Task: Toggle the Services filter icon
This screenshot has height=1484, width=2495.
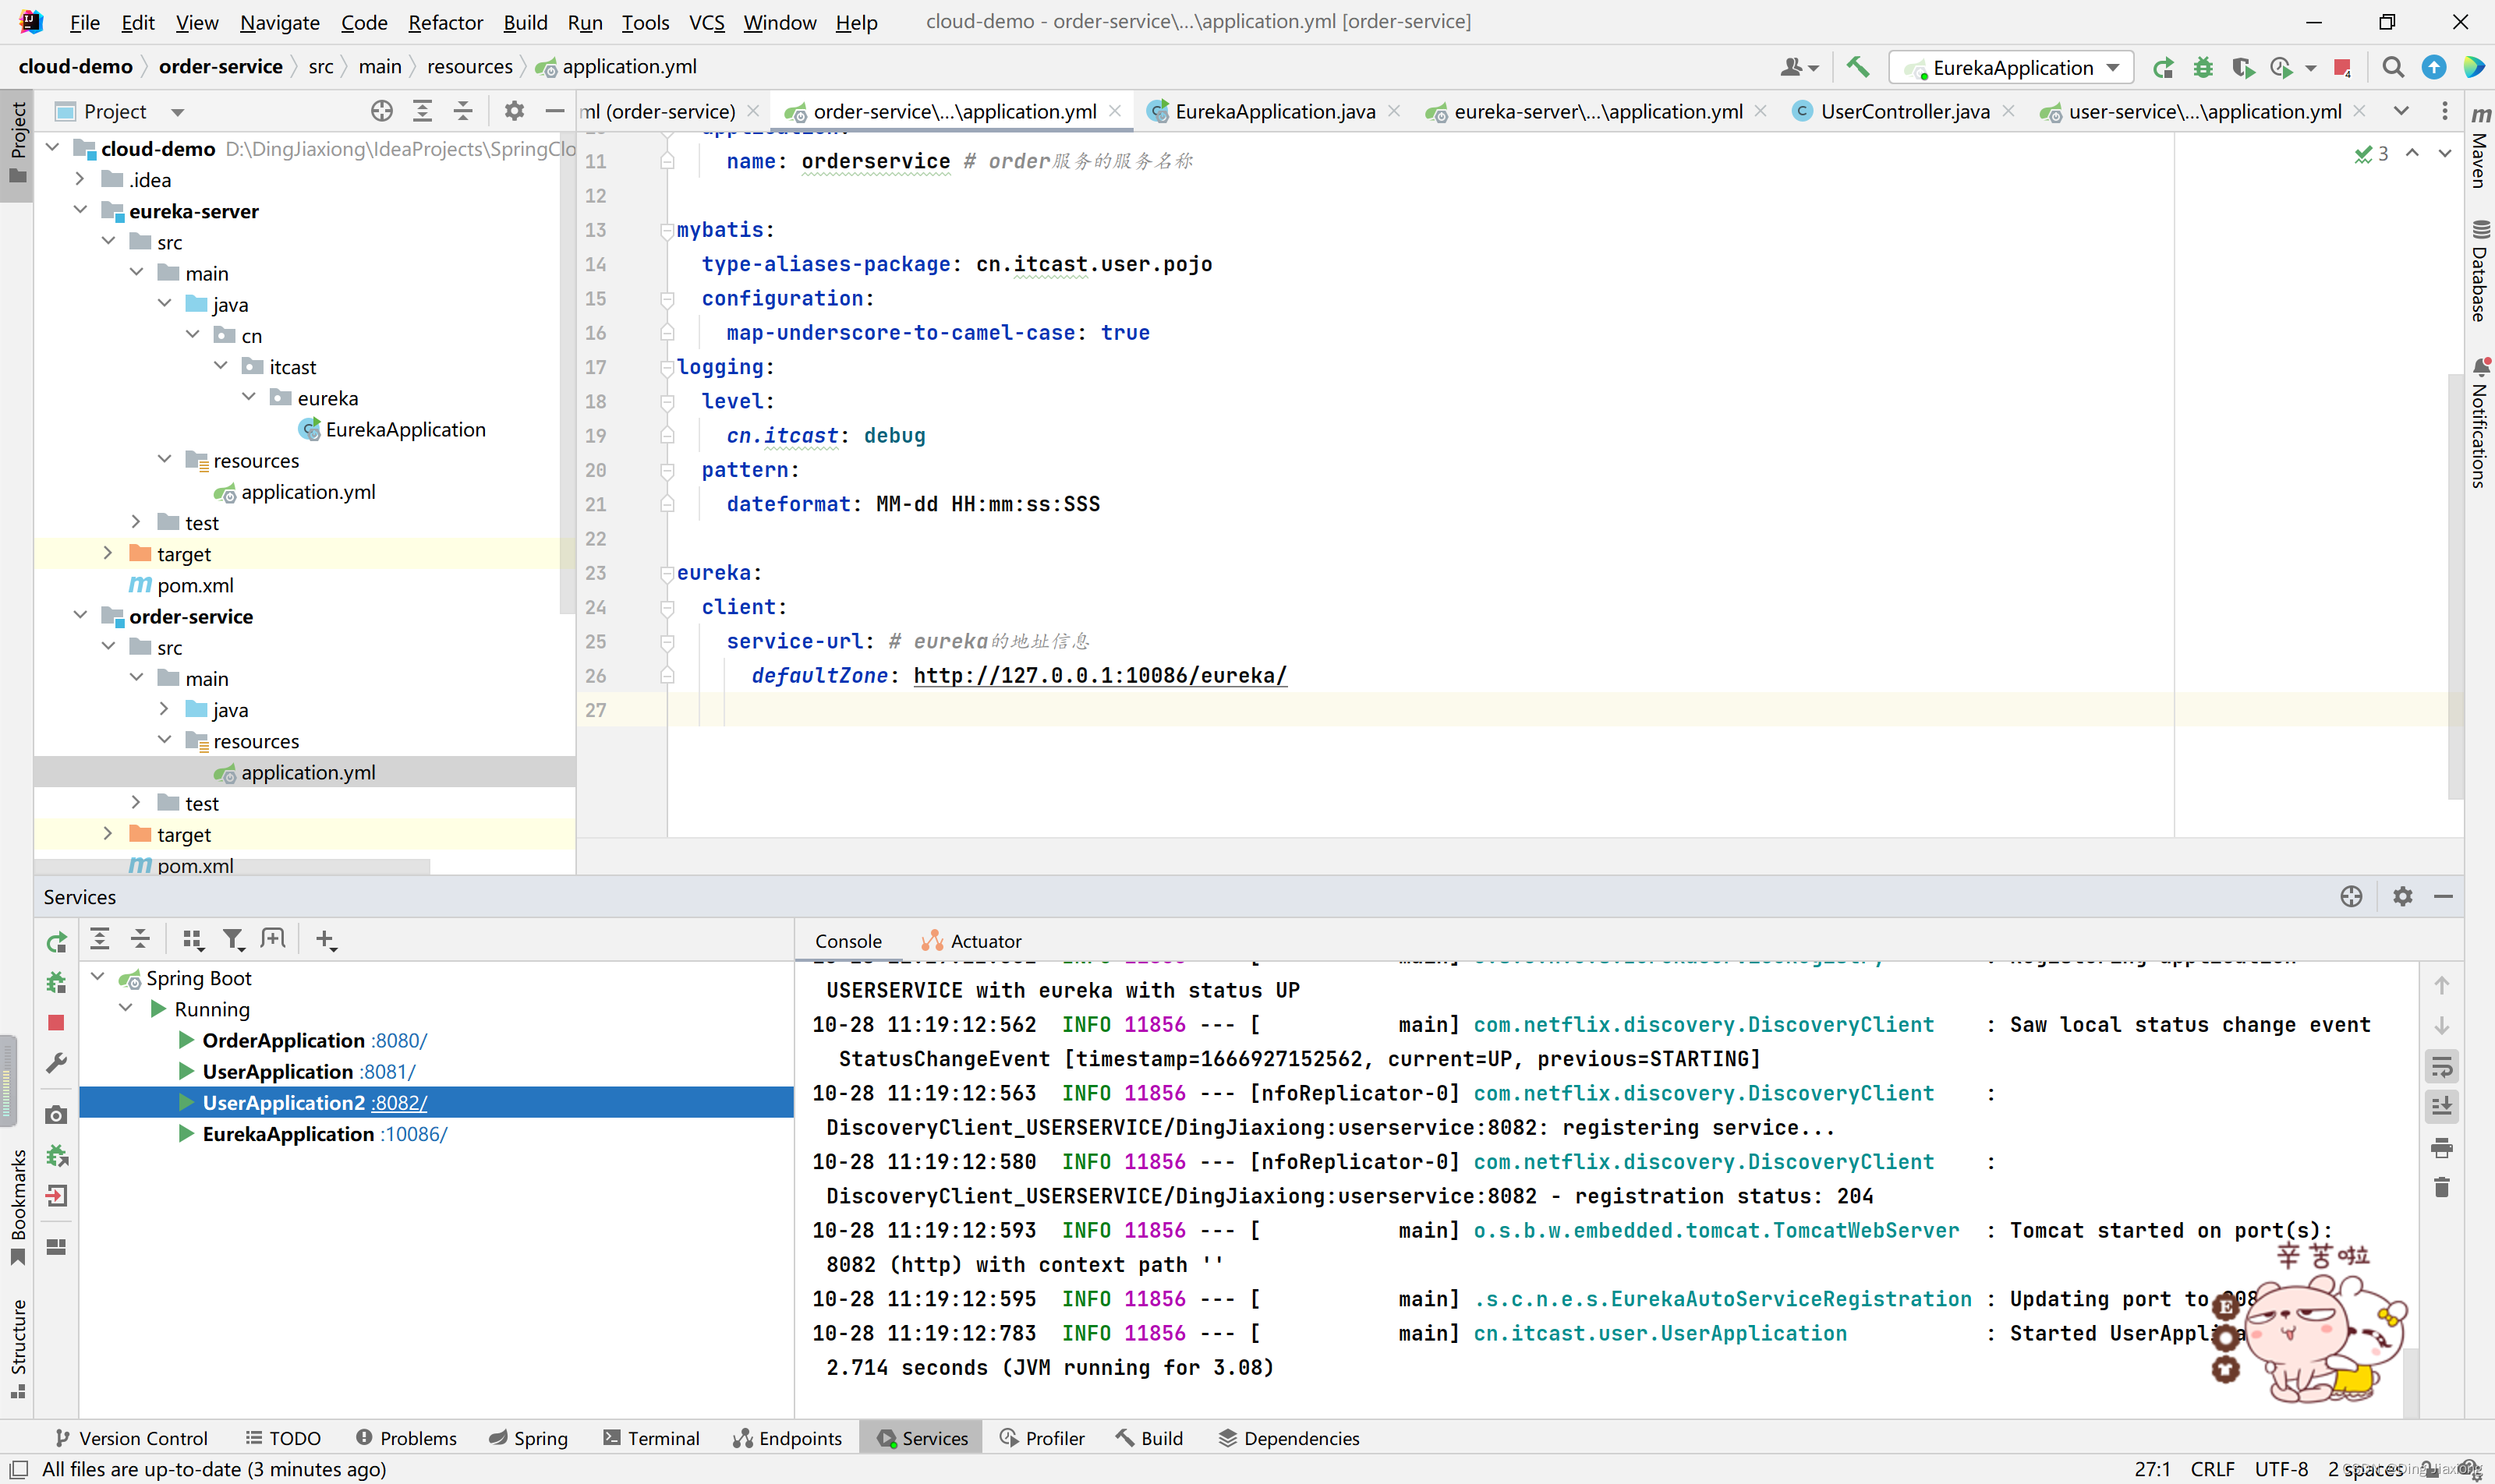Action: (233, 939)
